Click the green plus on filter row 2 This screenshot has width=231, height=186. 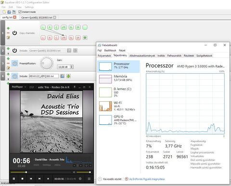8,49
